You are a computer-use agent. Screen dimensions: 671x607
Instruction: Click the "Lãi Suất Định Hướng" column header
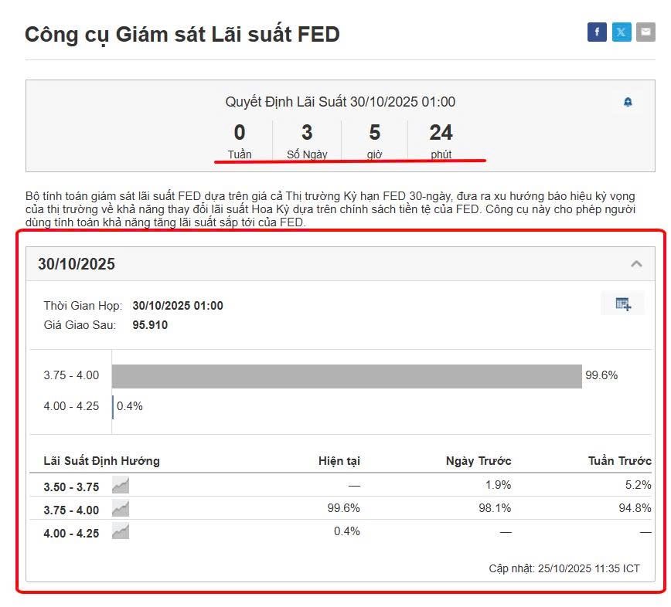[101, 461]
